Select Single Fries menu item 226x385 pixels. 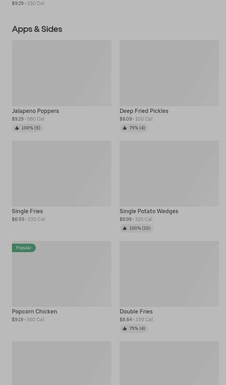[x=27, y=211]
